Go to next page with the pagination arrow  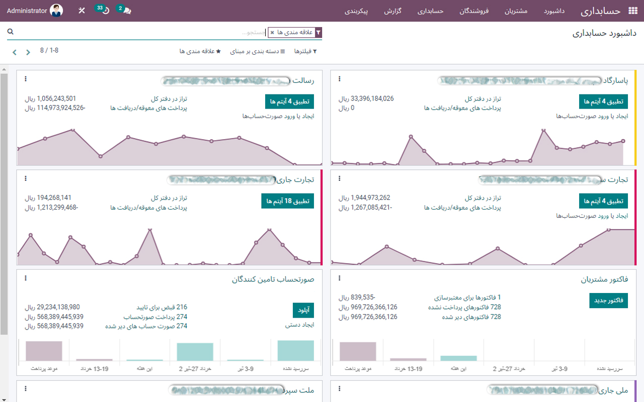[14, 51]
